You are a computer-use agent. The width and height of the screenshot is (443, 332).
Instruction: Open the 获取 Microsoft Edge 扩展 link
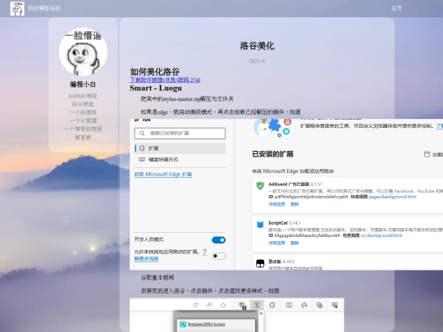[x=163, y=175]
